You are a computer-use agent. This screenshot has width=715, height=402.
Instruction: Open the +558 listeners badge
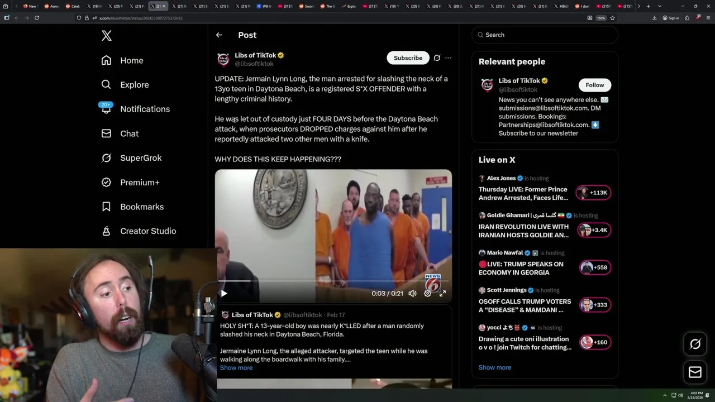[594, 267]
